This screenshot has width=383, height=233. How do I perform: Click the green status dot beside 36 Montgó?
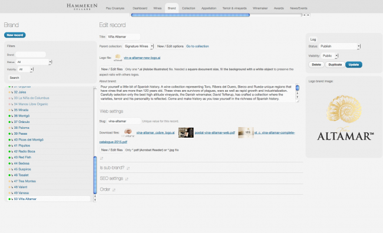[9, 116]
